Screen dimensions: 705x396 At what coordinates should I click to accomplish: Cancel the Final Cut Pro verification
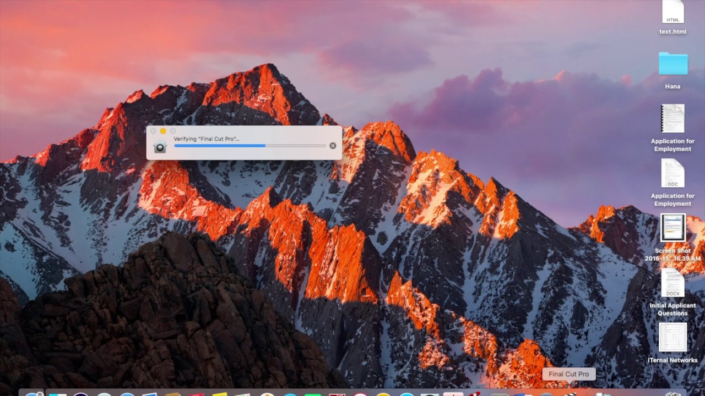(333, 145)
